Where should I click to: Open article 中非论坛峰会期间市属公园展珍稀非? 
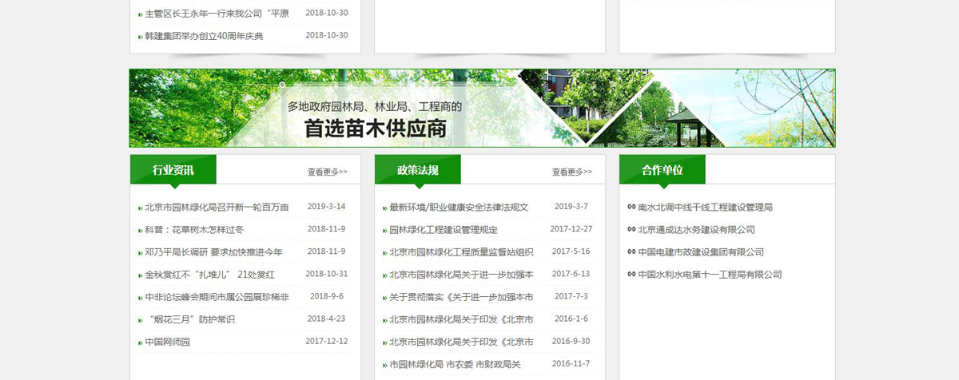(x=217, y=297)
